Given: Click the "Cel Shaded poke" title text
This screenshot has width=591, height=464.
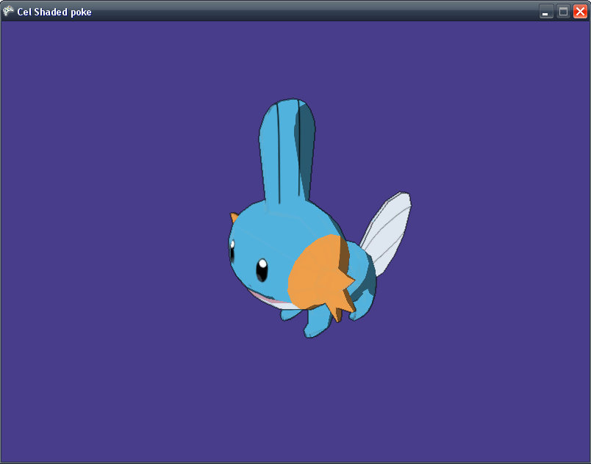Looking at the screenshot, I should click(54, 12).
